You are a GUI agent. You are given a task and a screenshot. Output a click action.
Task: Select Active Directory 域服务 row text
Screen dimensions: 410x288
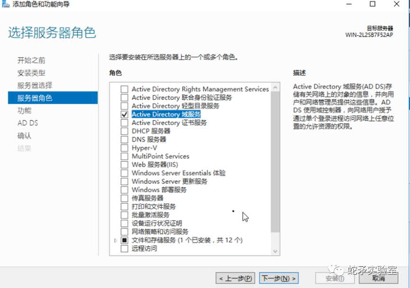(x=166, y=114)
